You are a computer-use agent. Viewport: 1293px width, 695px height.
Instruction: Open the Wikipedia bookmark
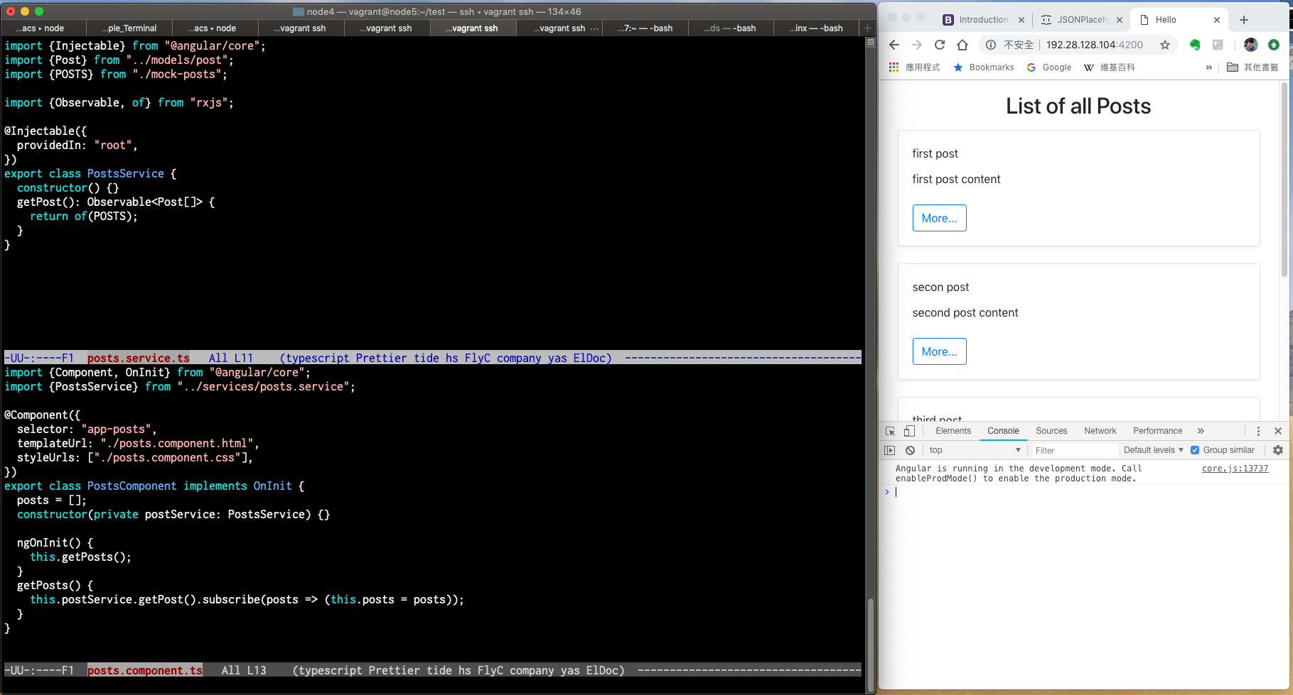pyautogui.click(x=1109, y=67)
